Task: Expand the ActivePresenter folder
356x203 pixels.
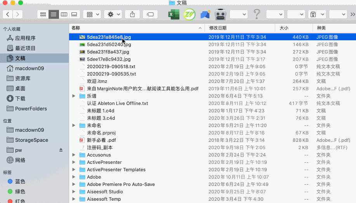Action: pyautogui.click(x=74, y=162)
